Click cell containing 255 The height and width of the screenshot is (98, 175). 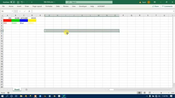tap(7, 18)
